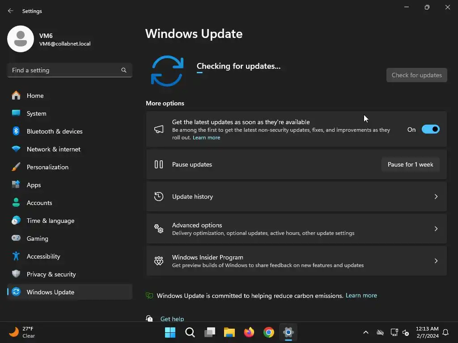Click Pause for 1 week button
This screenshot has width=458, height=343.
(x=410, y=164)
